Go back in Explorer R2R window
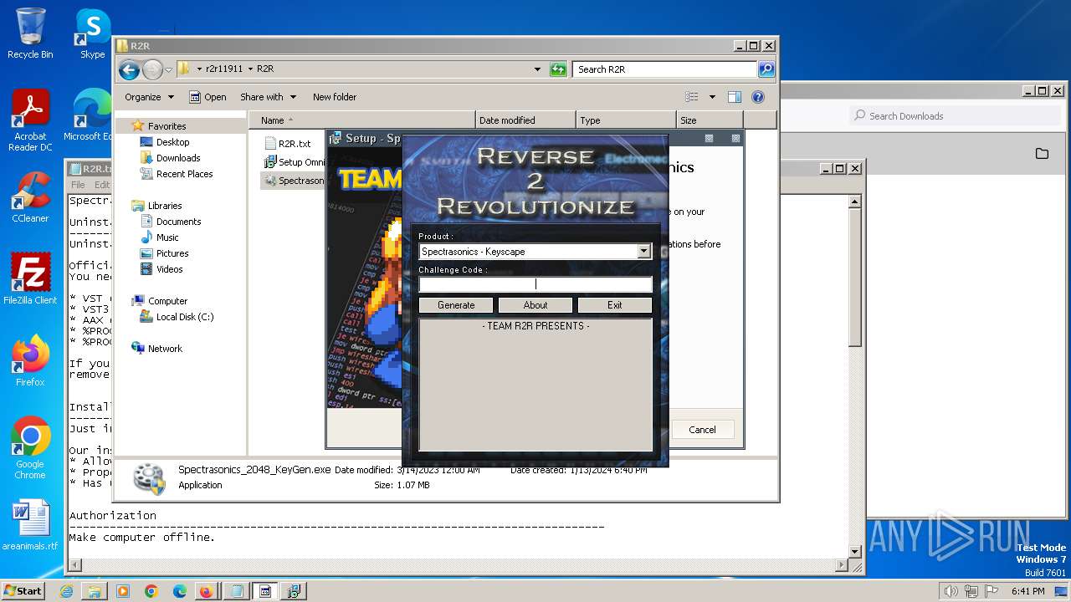The image size is (1071, 602). [129, 69]
